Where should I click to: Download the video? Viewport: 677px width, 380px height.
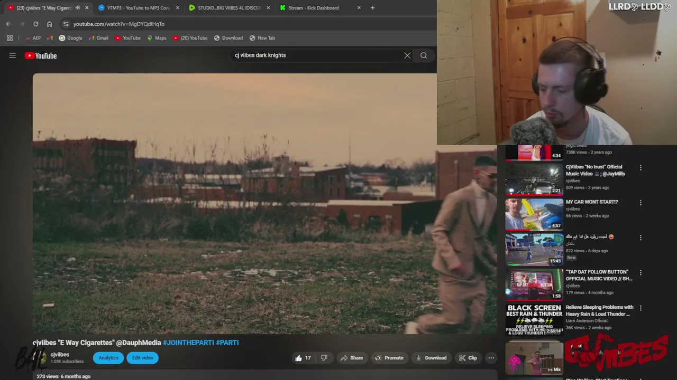tap(431, 358)
